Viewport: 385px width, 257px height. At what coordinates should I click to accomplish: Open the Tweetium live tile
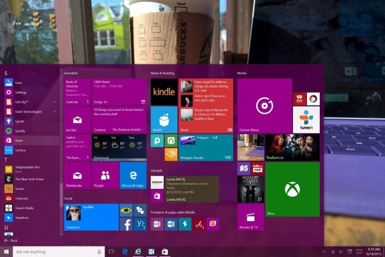(91, 217)
